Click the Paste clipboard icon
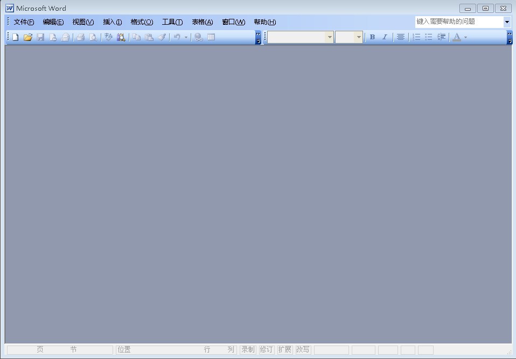Screen dimensions: 516x359 coord(149,37)
